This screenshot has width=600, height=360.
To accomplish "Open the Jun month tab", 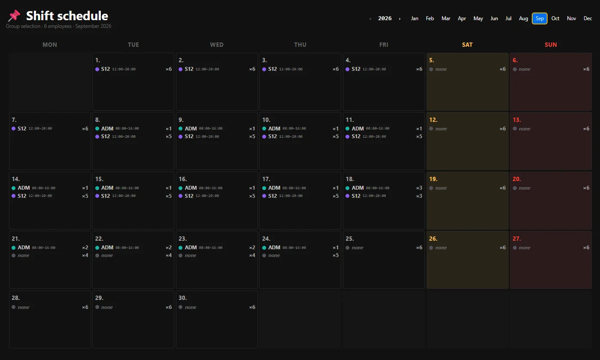I will coord(494,18).
